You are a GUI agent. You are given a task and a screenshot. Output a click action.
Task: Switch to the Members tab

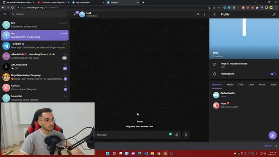click(217, 85)
